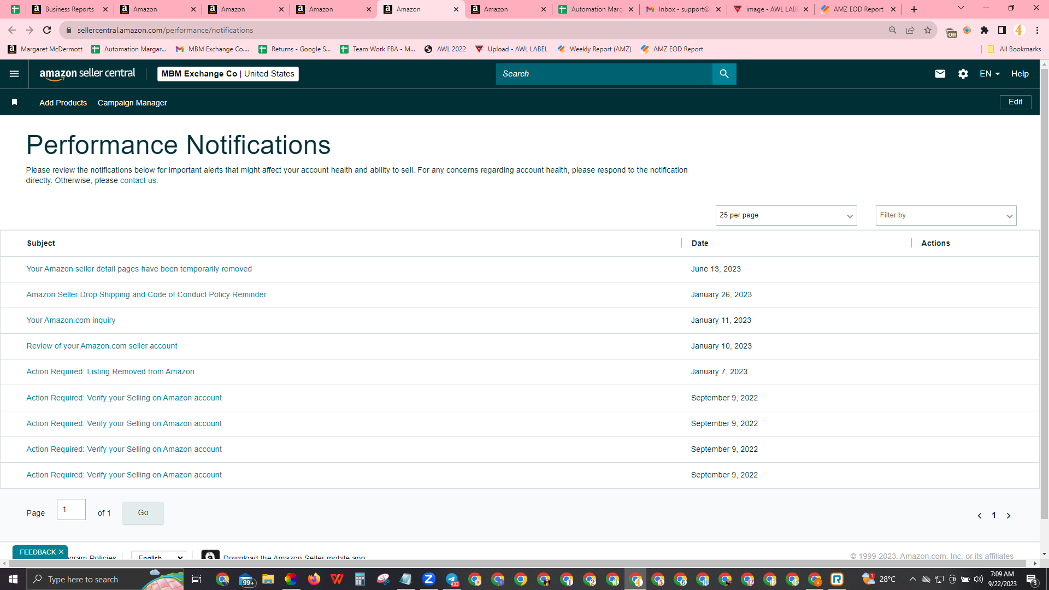Open a new browser tab
This screenshot has width=1049, height=590.
[x=914, y=9]
